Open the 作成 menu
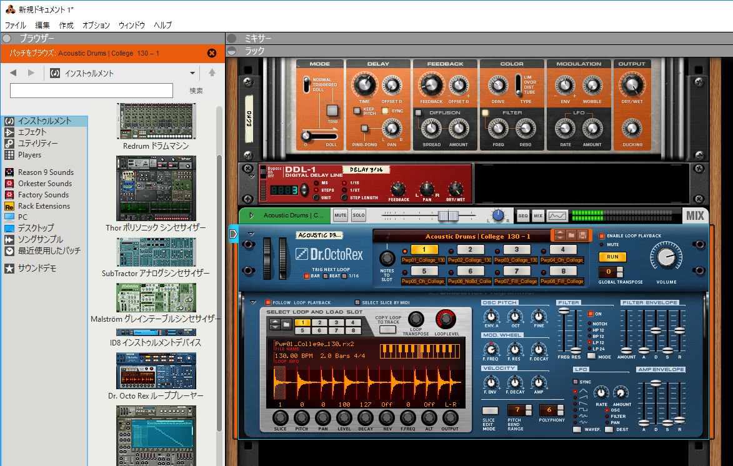This screenshot has width=733, height=466. pos(66,25)
